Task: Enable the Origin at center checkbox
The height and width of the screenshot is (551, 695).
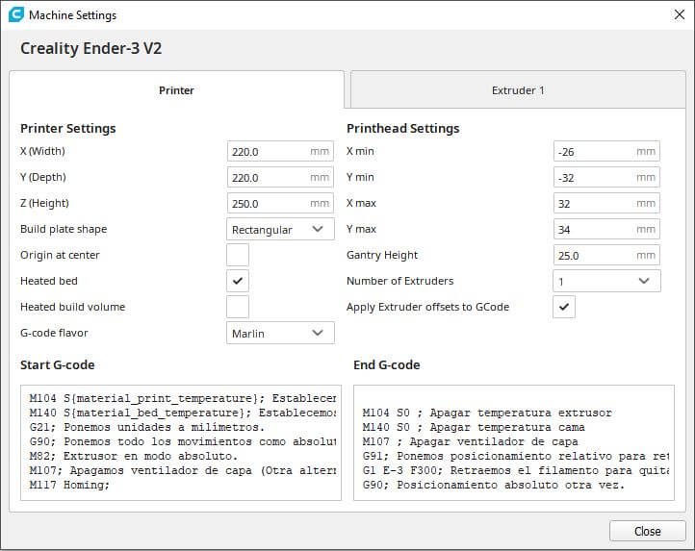Action: [x=238, y=255]
